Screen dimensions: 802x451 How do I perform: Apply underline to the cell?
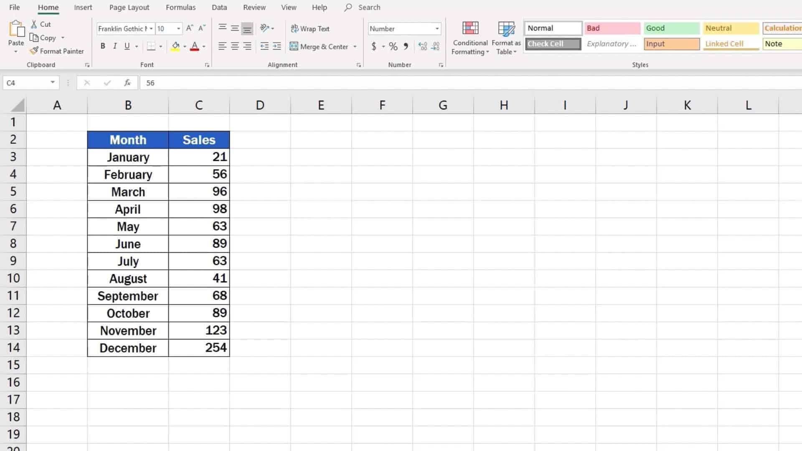click(127, 46)
